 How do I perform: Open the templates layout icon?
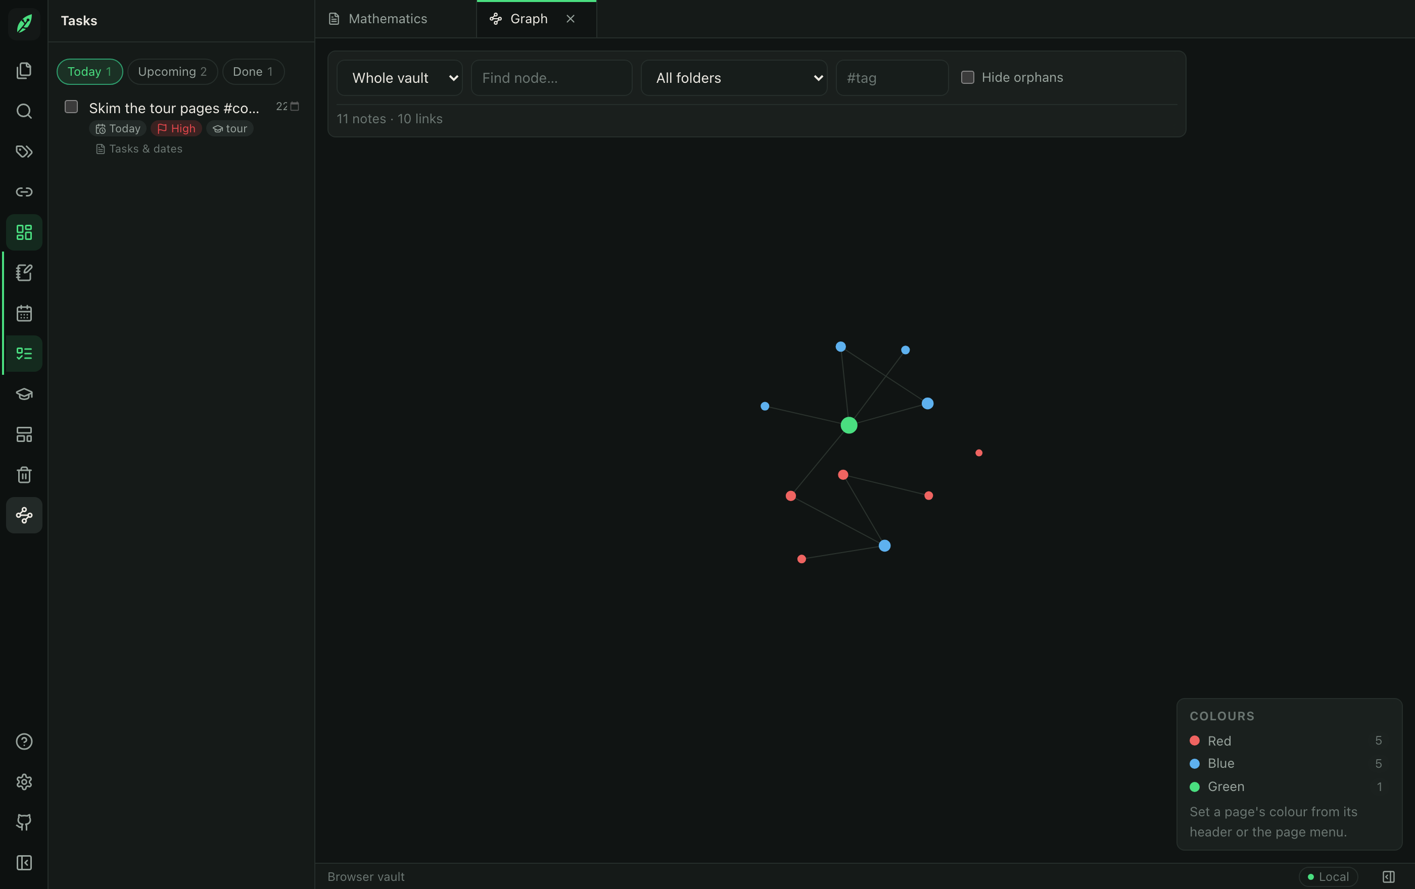tap(24, 434)
